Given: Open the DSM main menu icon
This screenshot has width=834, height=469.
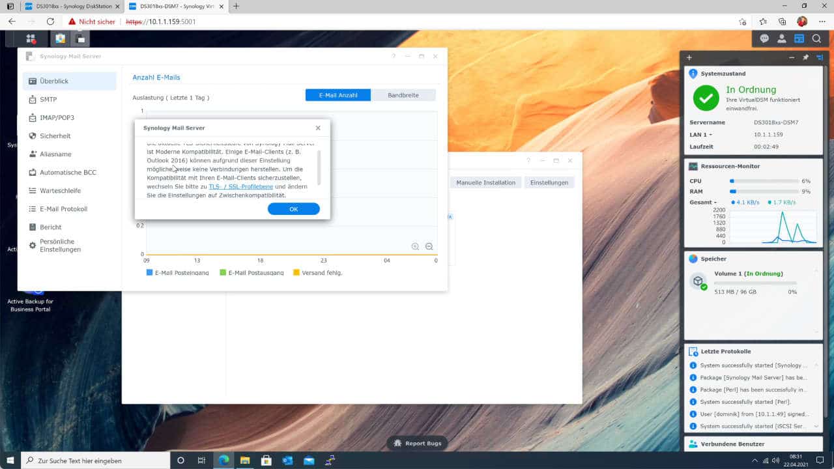Looking at the screenshot, I should click(x=31, y=38).
